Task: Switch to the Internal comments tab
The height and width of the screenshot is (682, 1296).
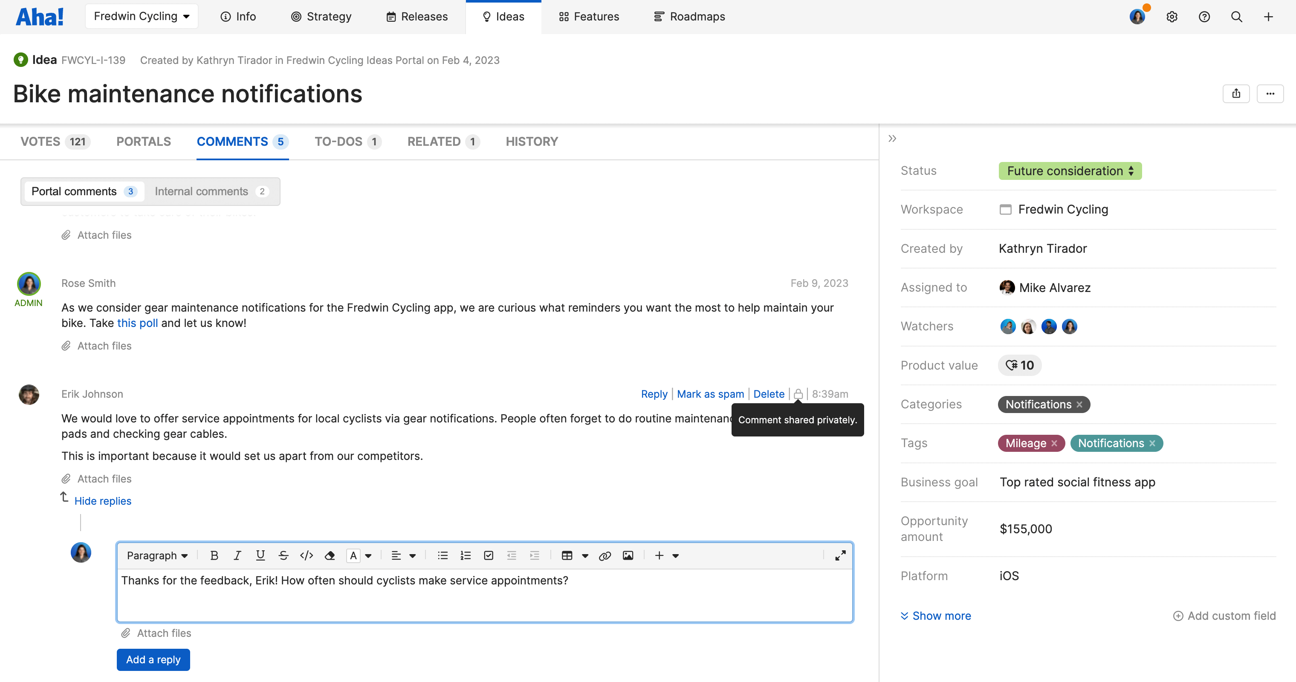Action: coord(201,191)
